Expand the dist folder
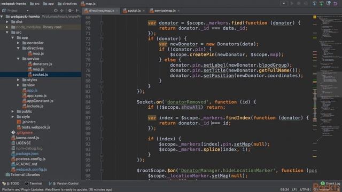342x192 pixels. 7,22
